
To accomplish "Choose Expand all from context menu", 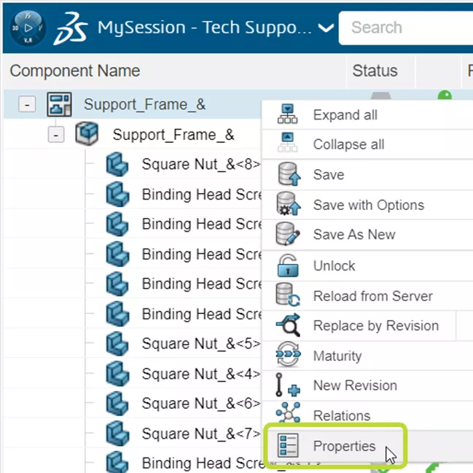I will tap(345, 115).
